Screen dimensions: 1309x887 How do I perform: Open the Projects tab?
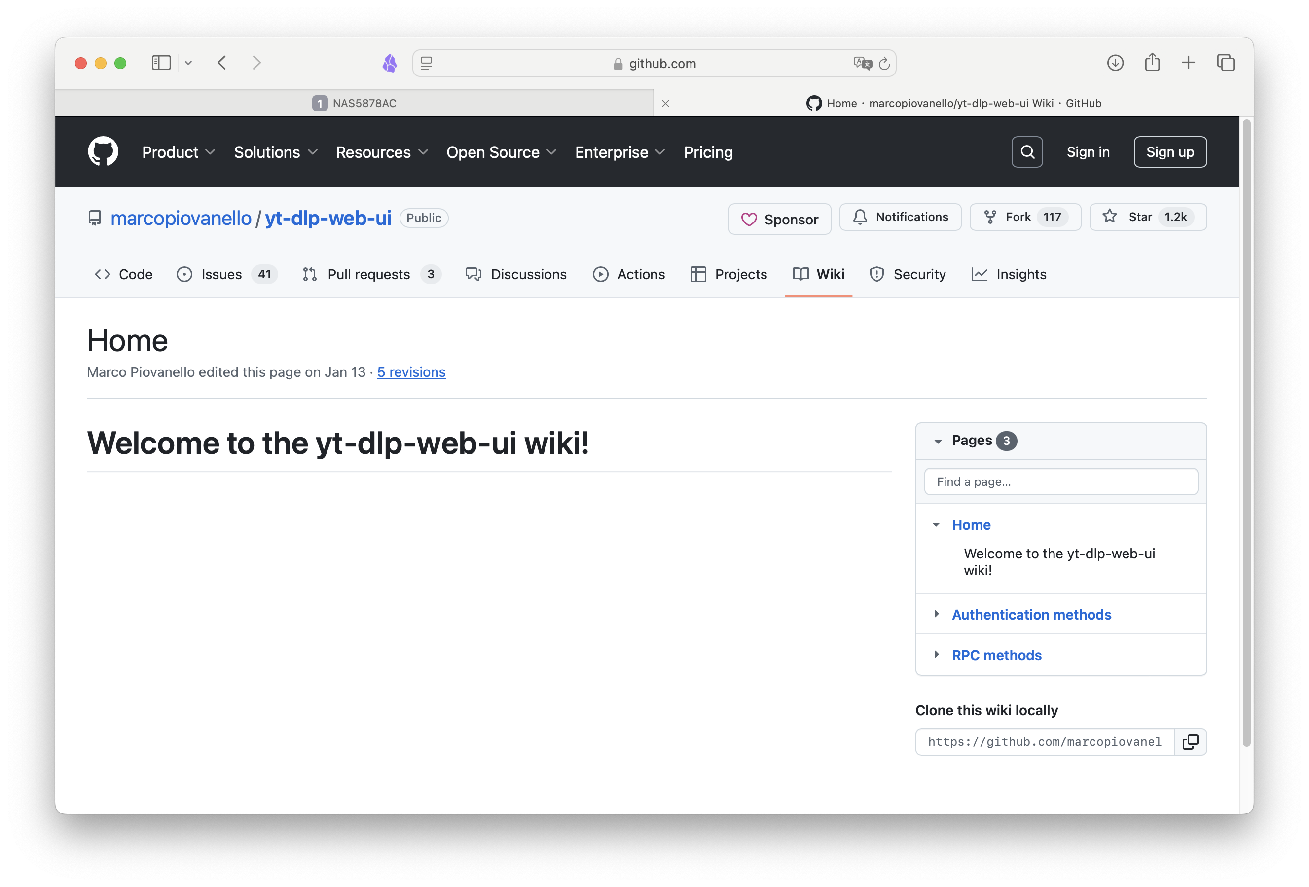tap(728, 274)
